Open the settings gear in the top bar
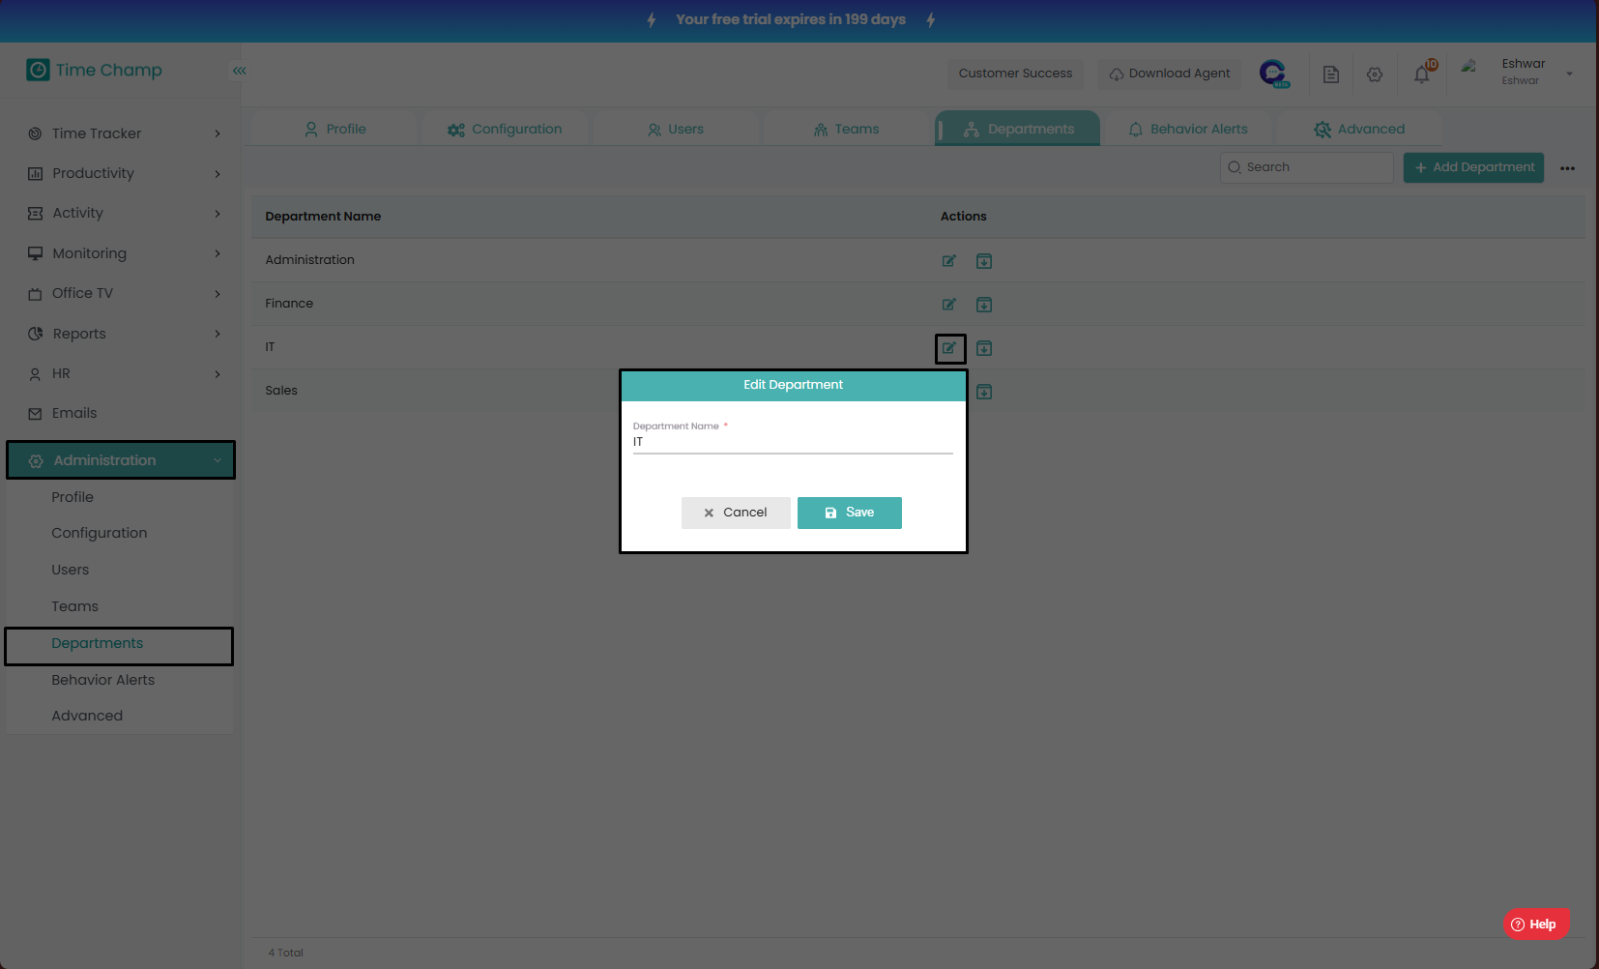This screenshot has height=969, width=1599. pyautogui.click(x=1375, y=74)
